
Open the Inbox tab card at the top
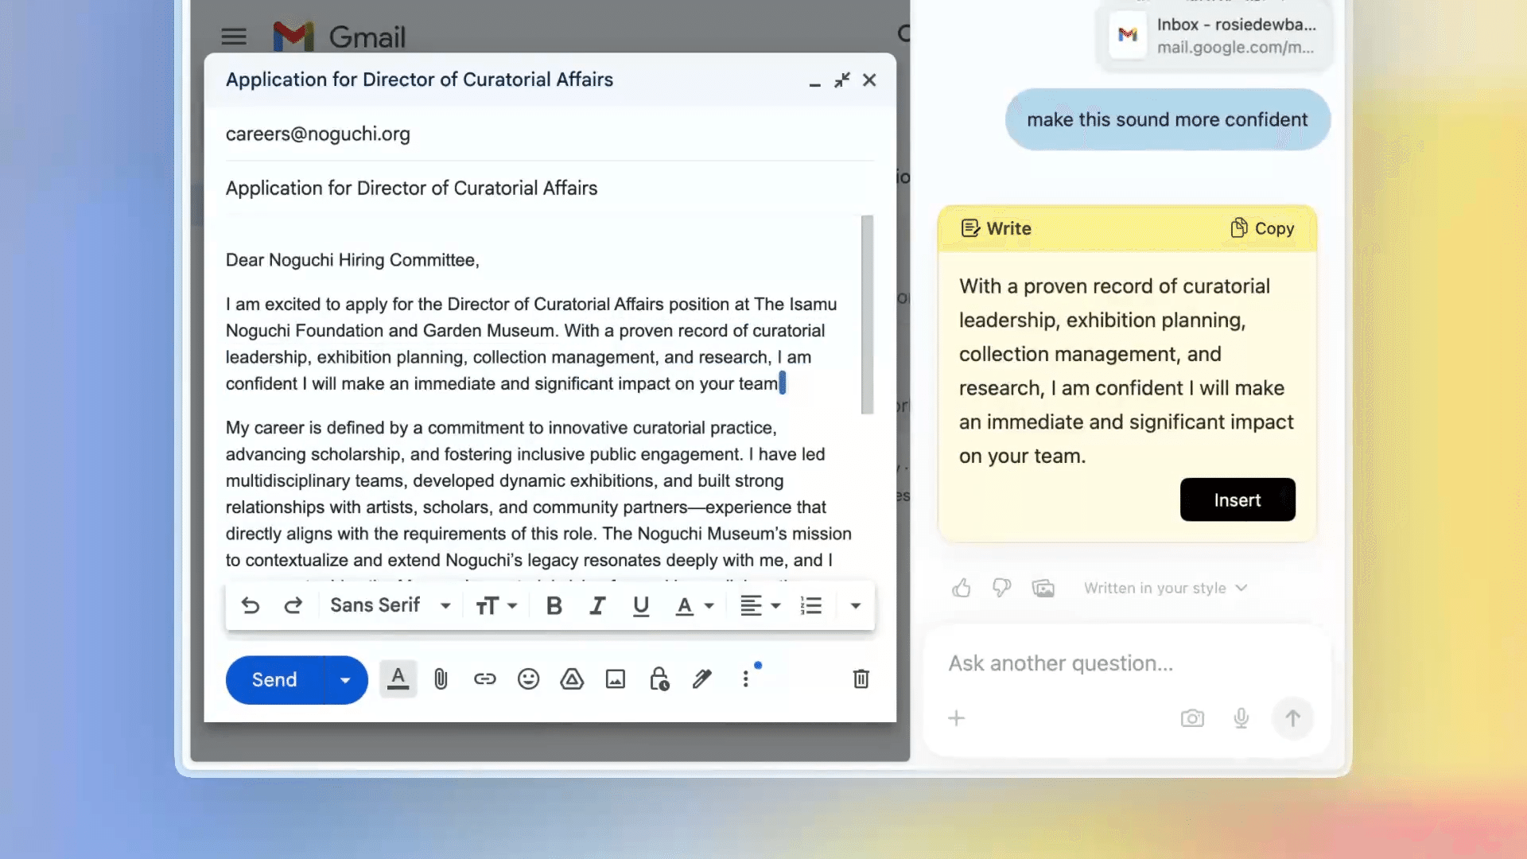pyautogui.click(x=1214, y=36)
